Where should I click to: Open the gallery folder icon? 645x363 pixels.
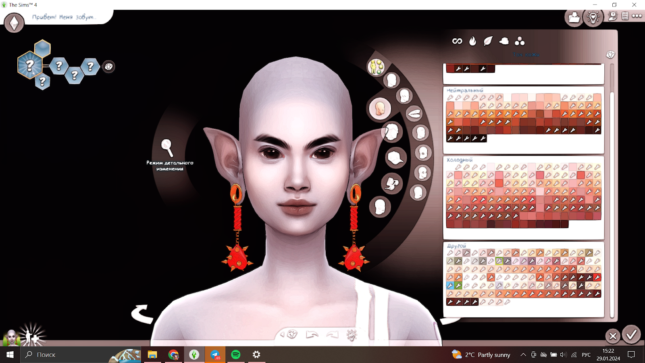point(574,18)
